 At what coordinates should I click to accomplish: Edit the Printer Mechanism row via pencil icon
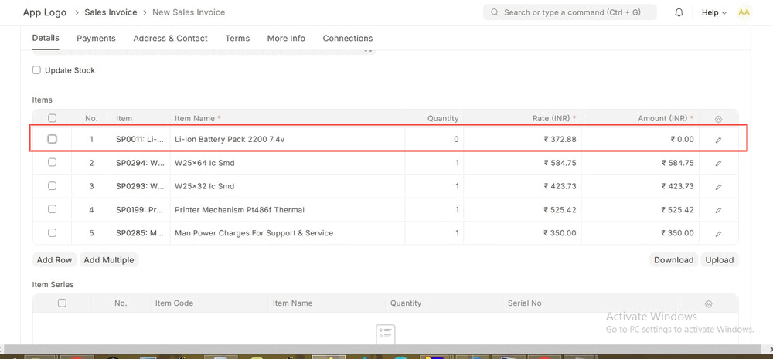718,210
